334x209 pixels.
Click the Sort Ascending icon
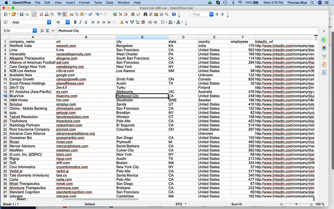[120, 14]
